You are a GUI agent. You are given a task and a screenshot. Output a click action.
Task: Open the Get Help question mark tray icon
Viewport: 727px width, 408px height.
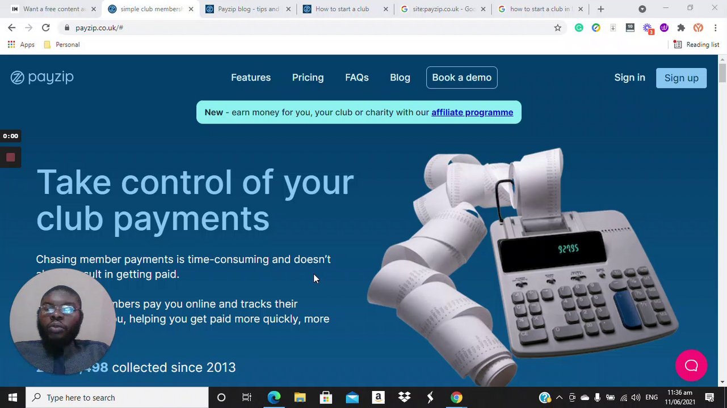545,397
